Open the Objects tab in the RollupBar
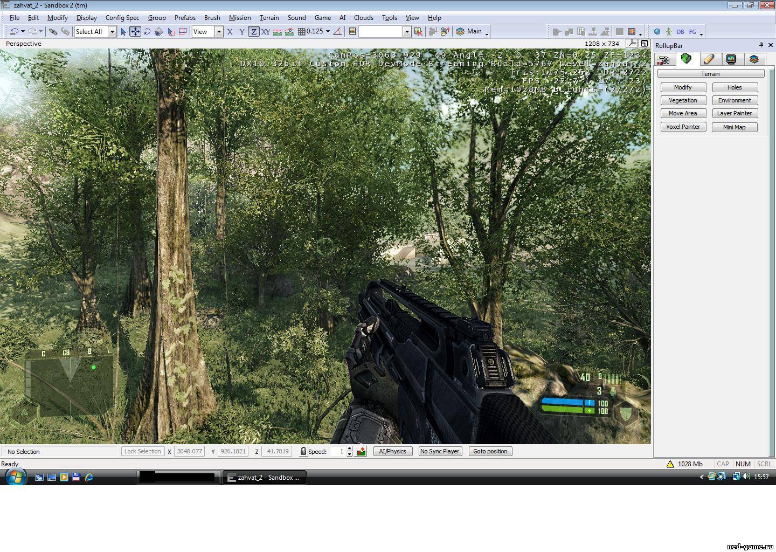Viewport: 776px width, 552px height. pyautogui.click(x=664, y=59)
